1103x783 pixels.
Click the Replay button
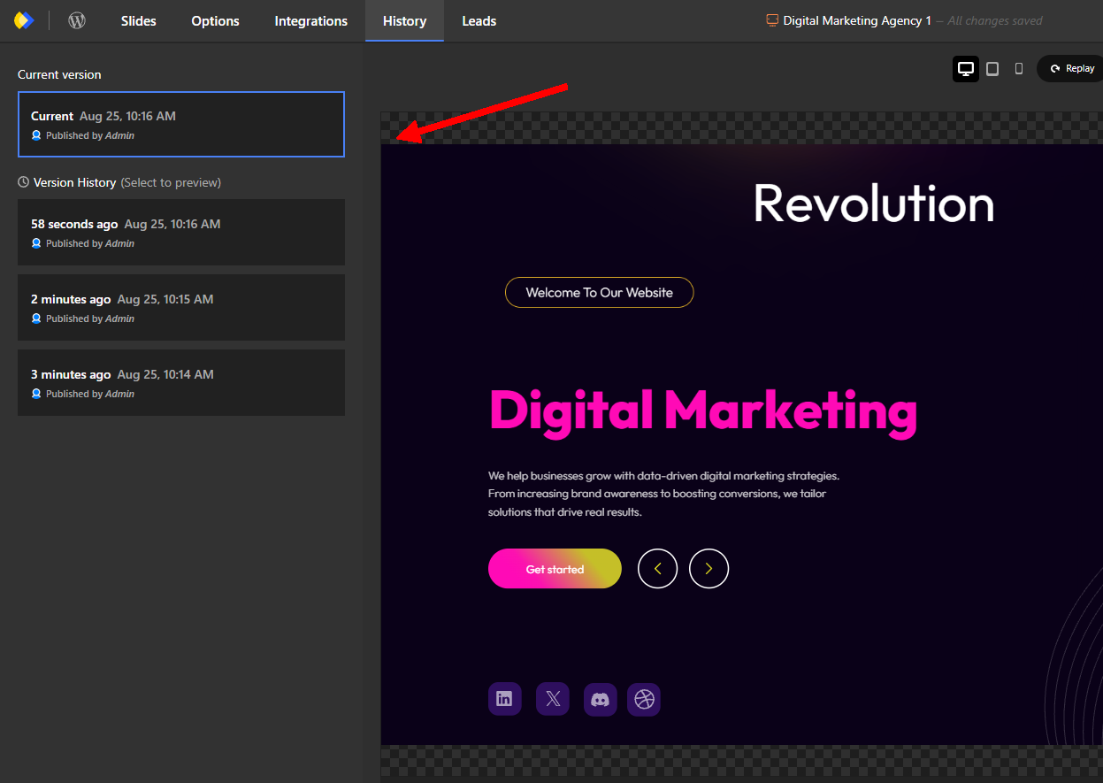[x=1072, y=69]
